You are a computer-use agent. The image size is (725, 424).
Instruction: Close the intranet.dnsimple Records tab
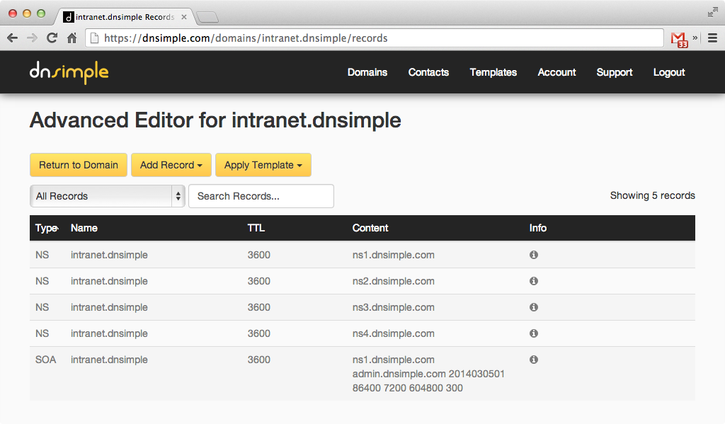tap(184, 17)
